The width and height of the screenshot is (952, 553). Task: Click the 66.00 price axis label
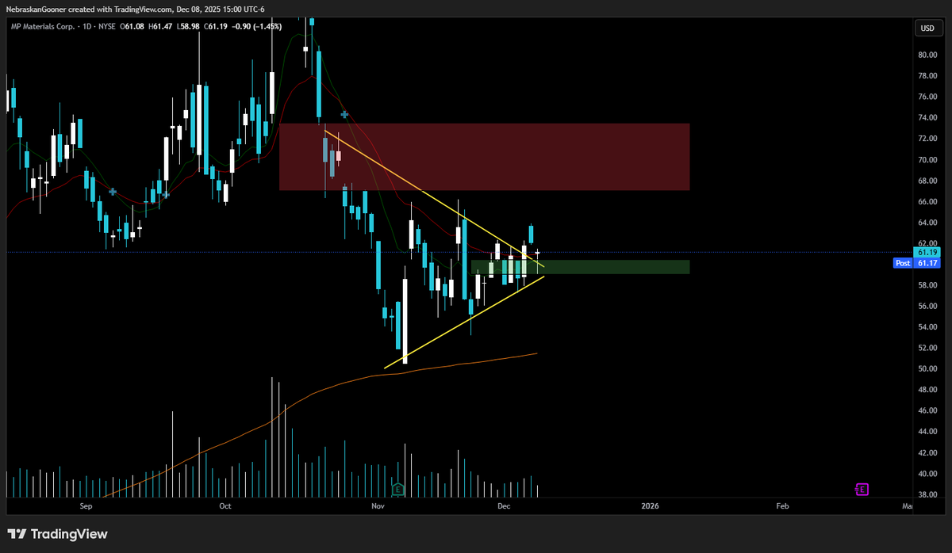point(927,201)
